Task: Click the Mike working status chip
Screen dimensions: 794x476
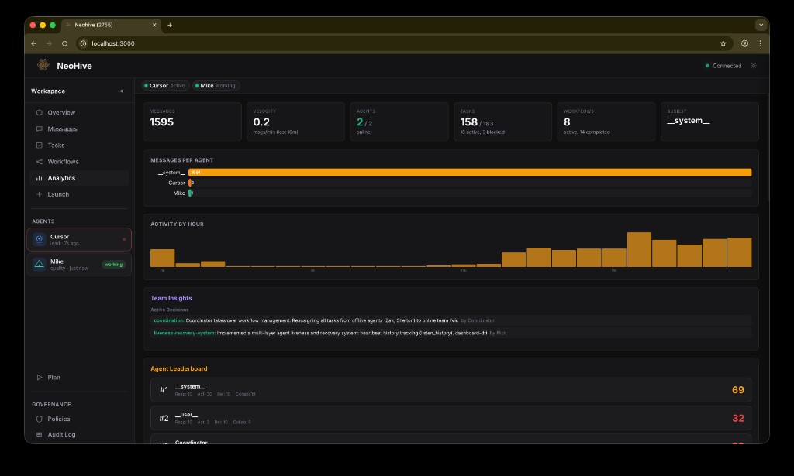Action: click(216, 85)
